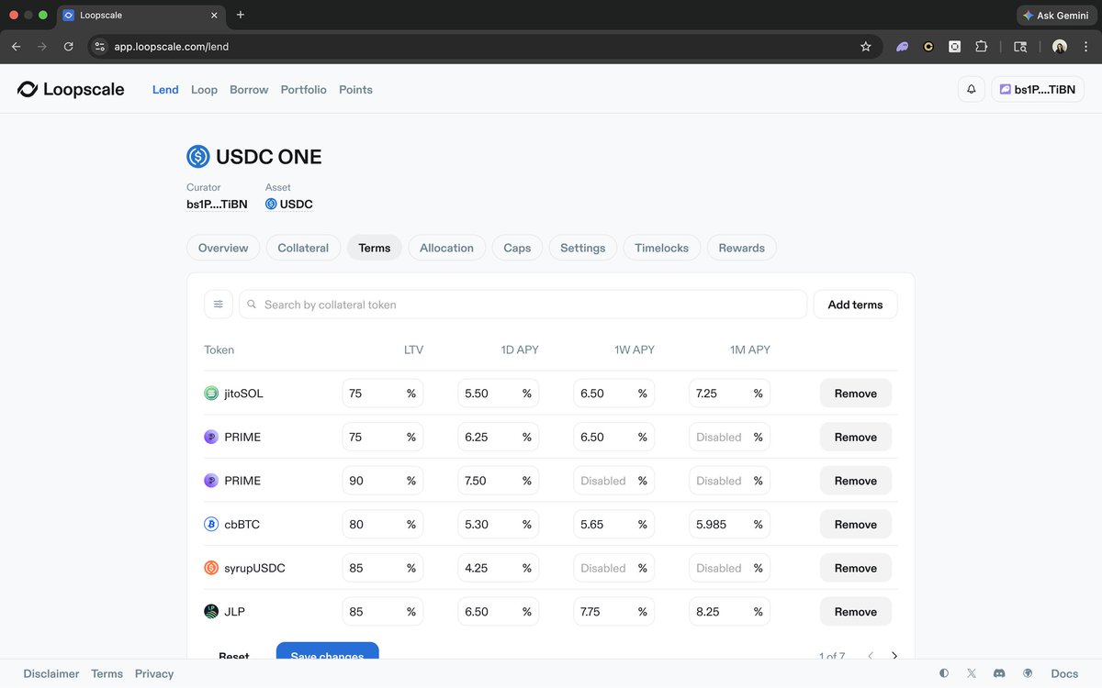Open the filter options icon beside search
Screen dimensions: 1102x688
(219, 305)
